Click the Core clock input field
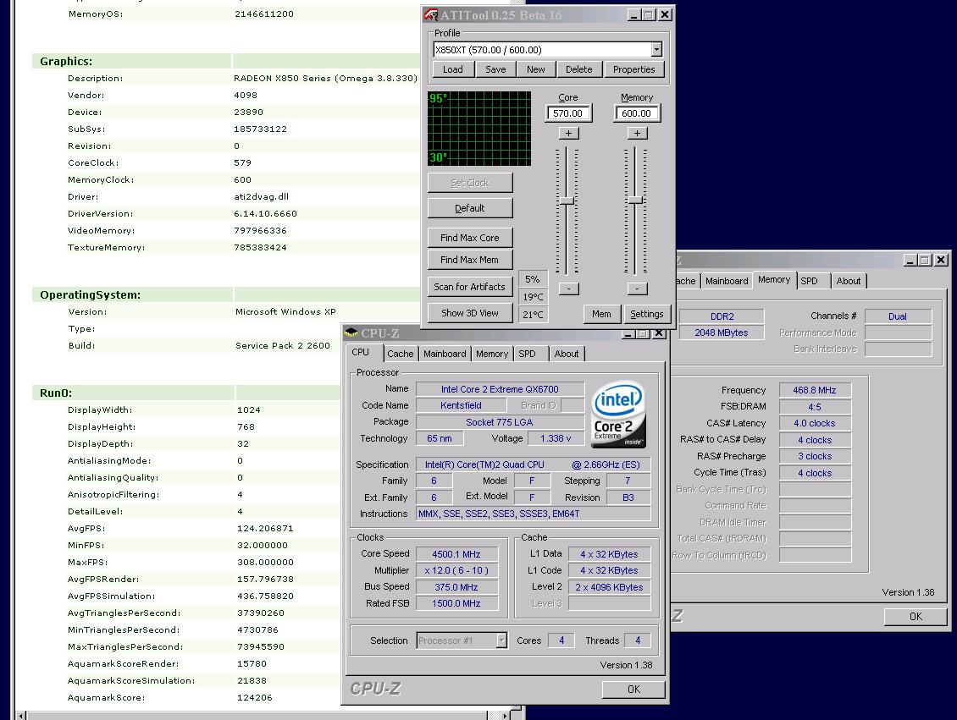 pos(568,113)
